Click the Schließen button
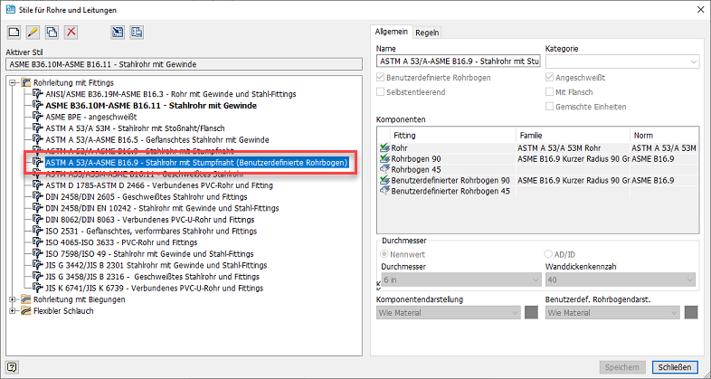This screenshot has width=711, height=379. click(x=675, y=367)
